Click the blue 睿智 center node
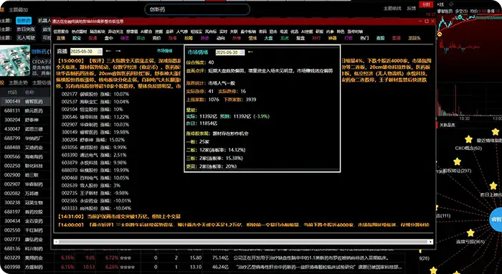The image size is (502, 274). [x=496, y=219]
